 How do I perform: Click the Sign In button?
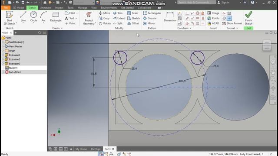223,3
